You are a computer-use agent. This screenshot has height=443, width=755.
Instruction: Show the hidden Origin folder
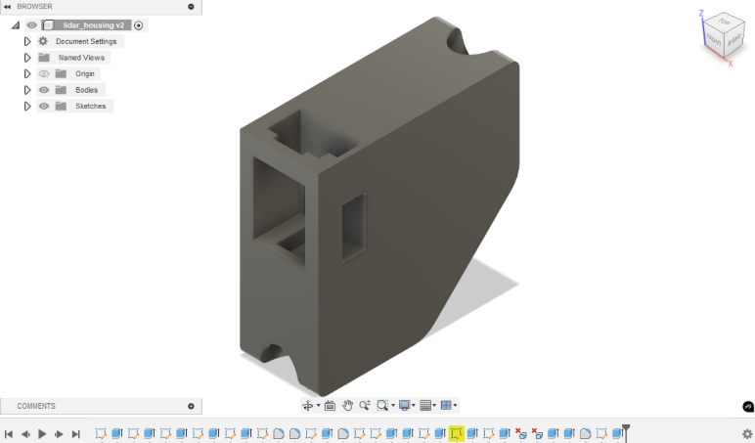tap(44, 73)
